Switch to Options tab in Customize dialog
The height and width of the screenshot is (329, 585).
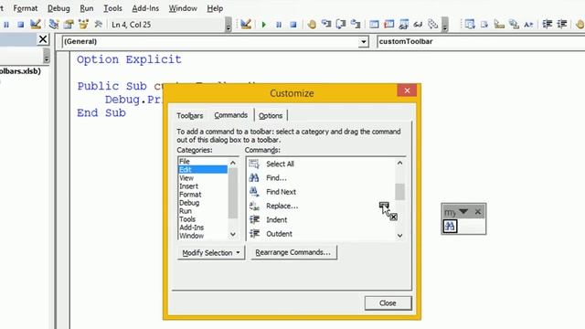click(271, 116)
